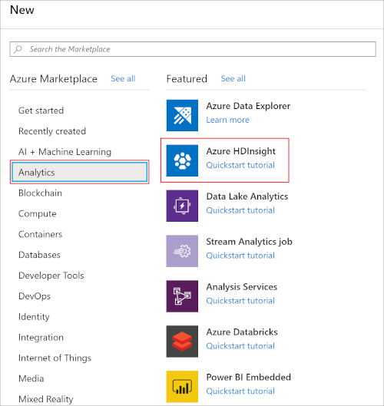
Task: Click the Data Lake Analytics title
Action: (x=247, y=196)
